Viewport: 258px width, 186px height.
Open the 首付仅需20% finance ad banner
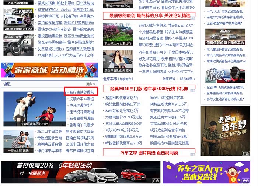tap(80, 172)
